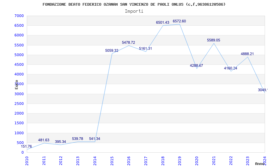Select x-axis year 2020
The image size is (268, 167).
(x=197, y=161)
